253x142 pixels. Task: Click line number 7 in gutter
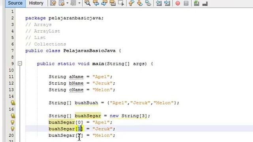[x=12, y=50]
